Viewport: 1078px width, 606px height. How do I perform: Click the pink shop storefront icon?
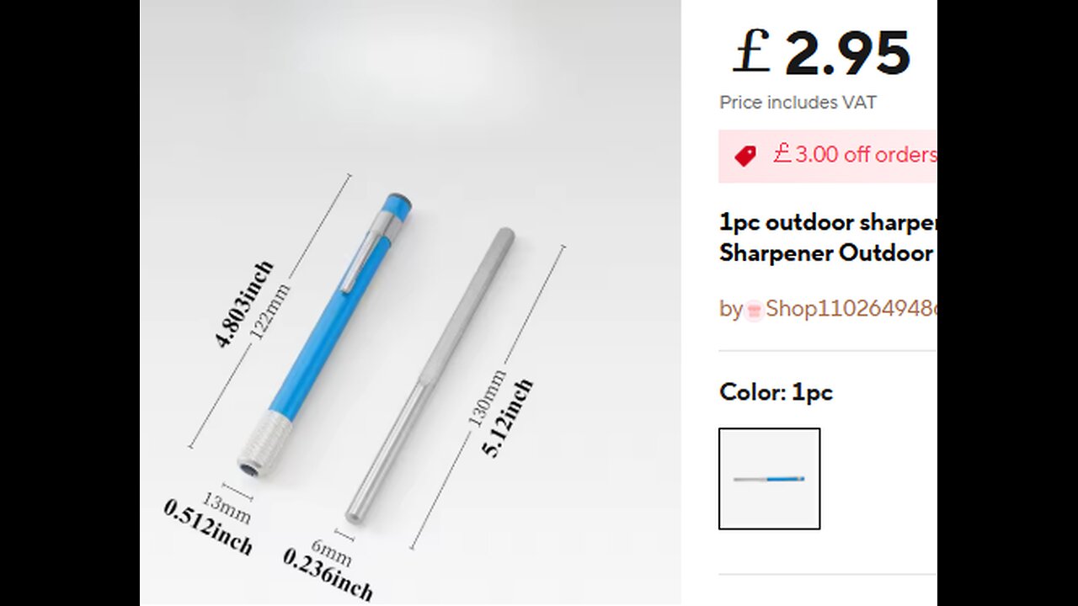coord(754,310)
